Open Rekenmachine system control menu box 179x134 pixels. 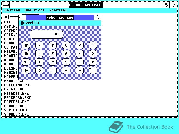(22, 17)
